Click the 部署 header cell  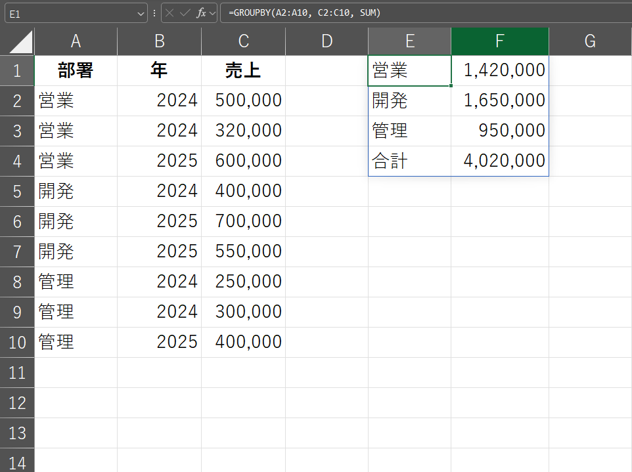click(x=76, y=70)
